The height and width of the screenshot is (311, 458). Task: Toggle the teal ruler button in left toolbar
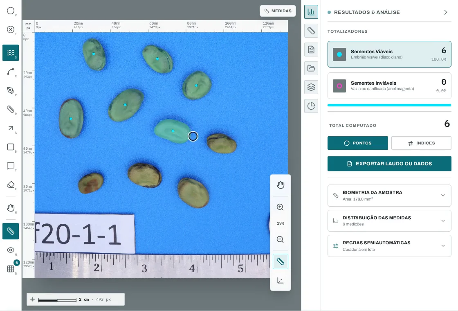tap(11, 231)
